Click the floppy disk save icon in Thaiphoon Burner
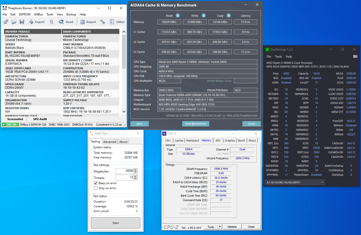 (x=22, y=22)
